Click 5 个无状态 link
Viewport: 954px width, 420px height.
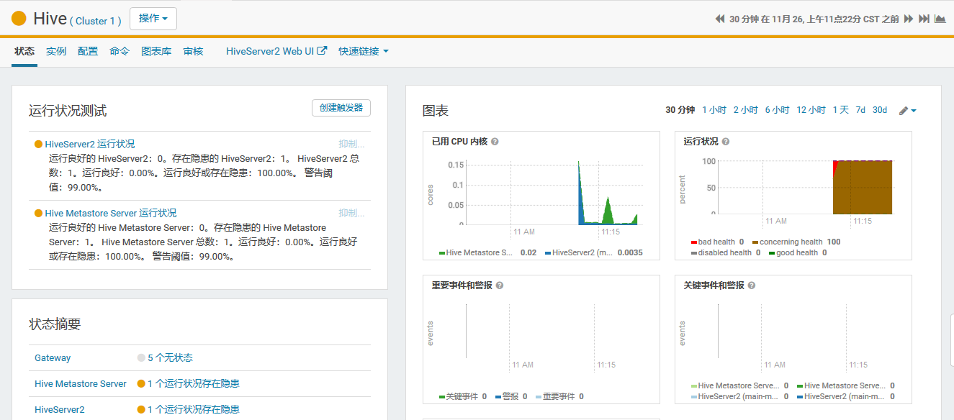pyautogui.click(x=170, y=358)
